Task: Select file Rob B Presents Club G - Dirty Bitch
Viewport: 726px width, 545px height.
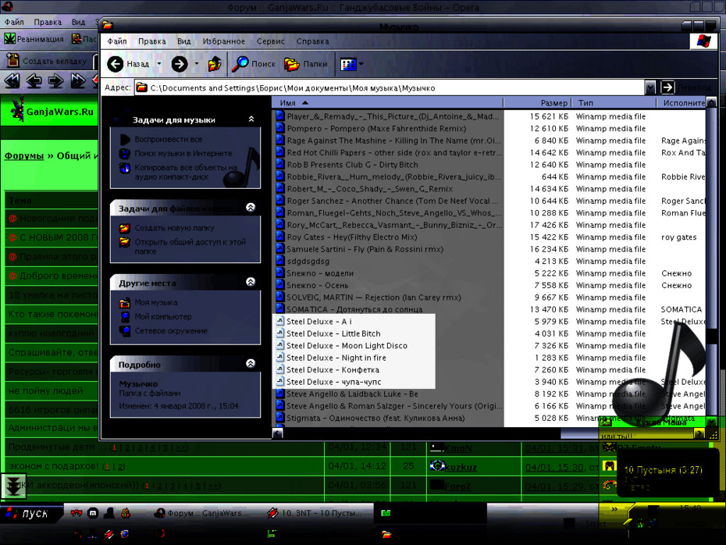Action: 352,165
